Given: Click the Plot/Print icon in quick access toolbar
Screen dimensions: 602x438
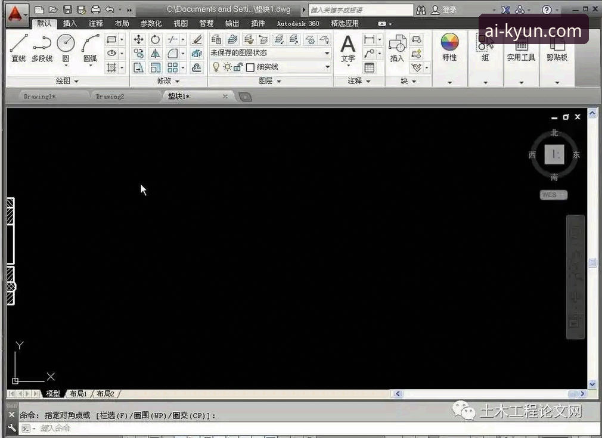Looking at the screenshot, I should tap(95, 10).
